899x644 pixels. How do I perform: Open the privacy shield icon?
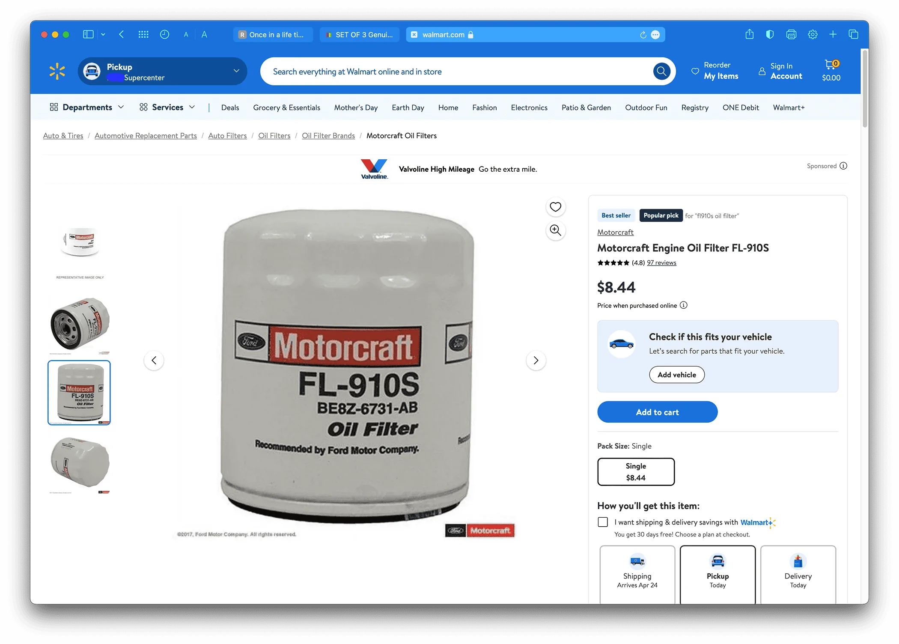click(x=770, y=34)
